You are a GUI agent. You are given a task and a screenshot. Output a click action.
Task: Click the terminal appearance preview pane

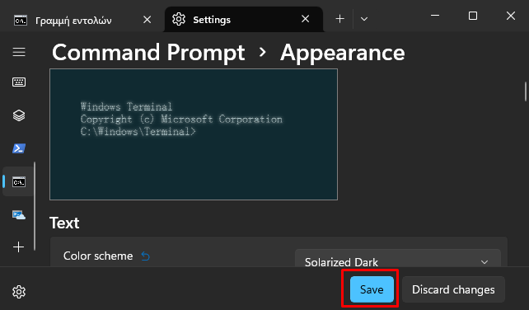[194, 134]
